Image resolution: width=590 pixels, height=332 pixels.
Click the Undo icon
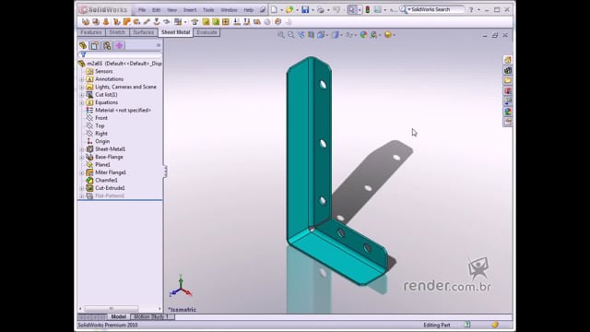[336, 10]
